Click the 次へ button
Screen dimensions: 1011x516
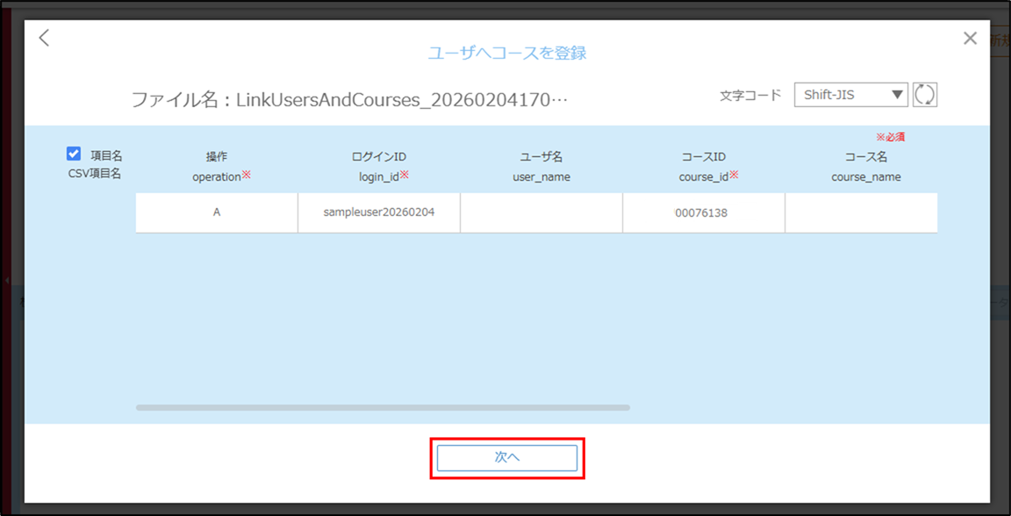coord(506,458)
